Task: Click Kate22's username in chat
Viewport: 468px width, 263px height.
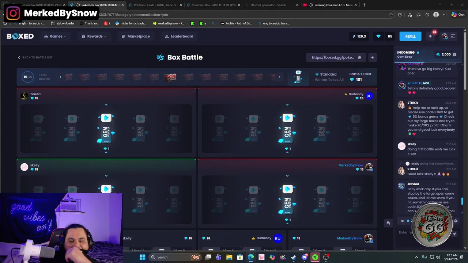Action: (412, 83)
